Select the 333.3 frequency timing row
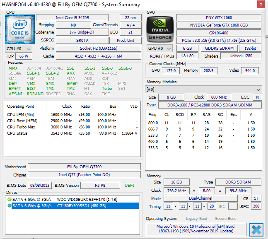The height and width of the screenshot is (239, 268). tap(203, 148)
